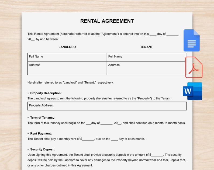Click the Rent Payment heading
Image resolution: width=214 pixels, height=170 pixels.
click(41, 134)
